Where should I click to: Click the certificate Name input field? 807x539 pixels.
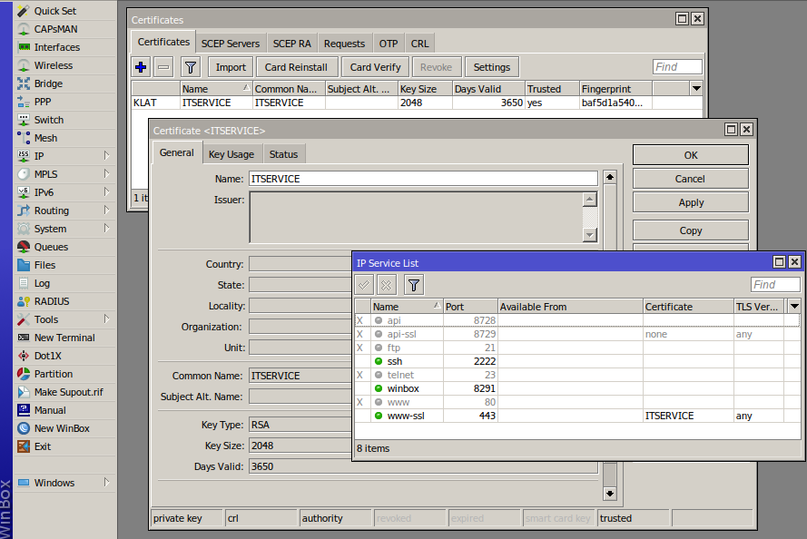(x=422, y=179)
